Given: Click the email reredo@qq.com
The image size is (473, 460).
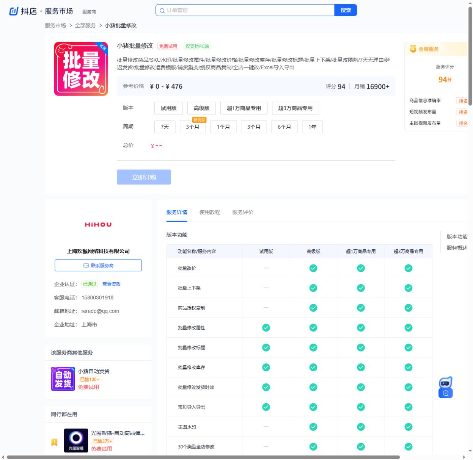Looking at the screenshot, I should (100, 311).
